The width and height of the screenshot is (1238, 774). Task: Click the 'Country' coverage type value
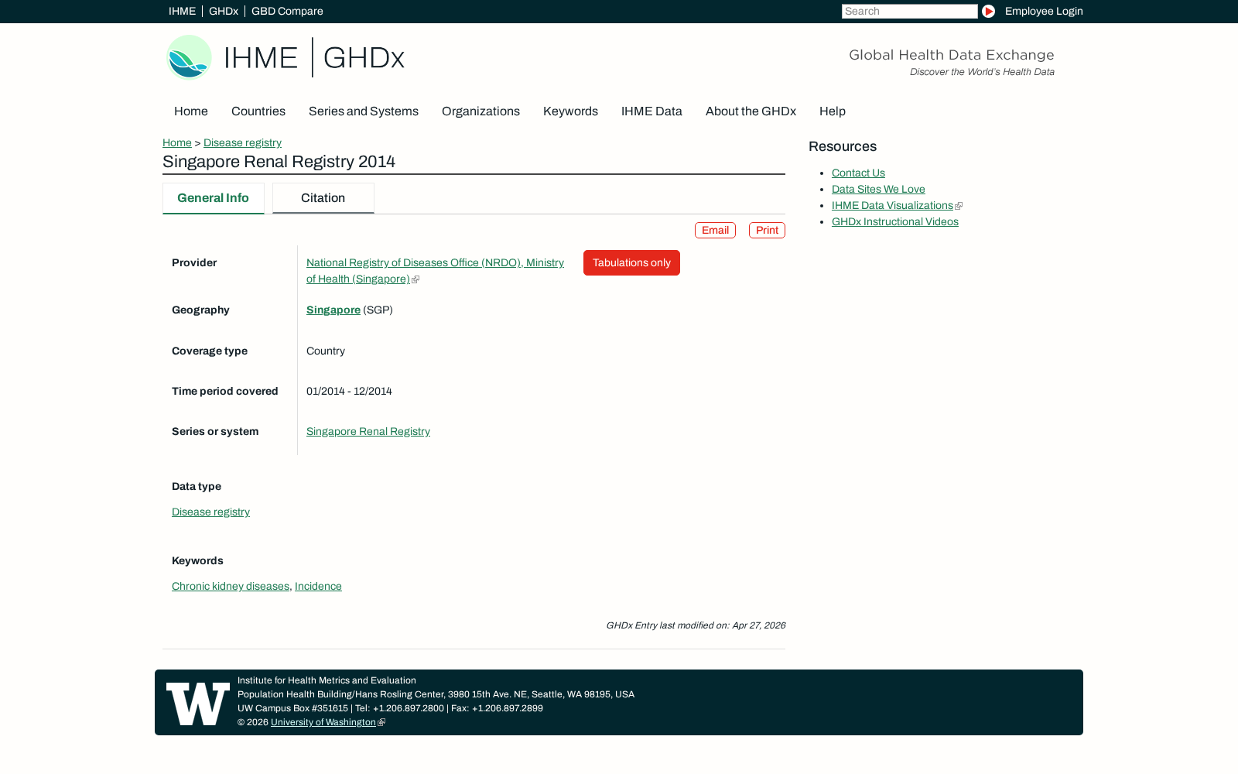point(326,351)
